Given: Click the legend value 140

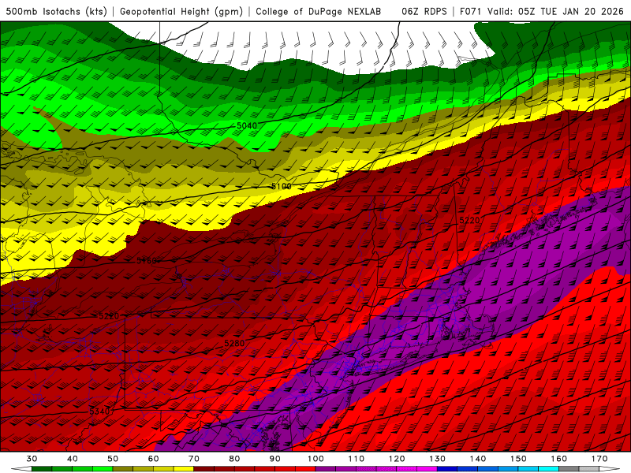Looking at the screenshot, I should (x=478, y=459).
